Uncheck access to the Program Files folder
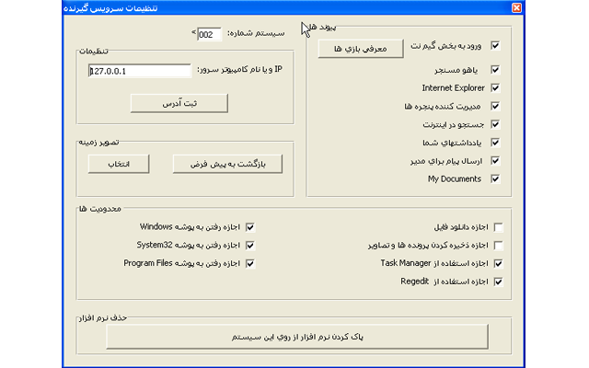 point(248,264)
